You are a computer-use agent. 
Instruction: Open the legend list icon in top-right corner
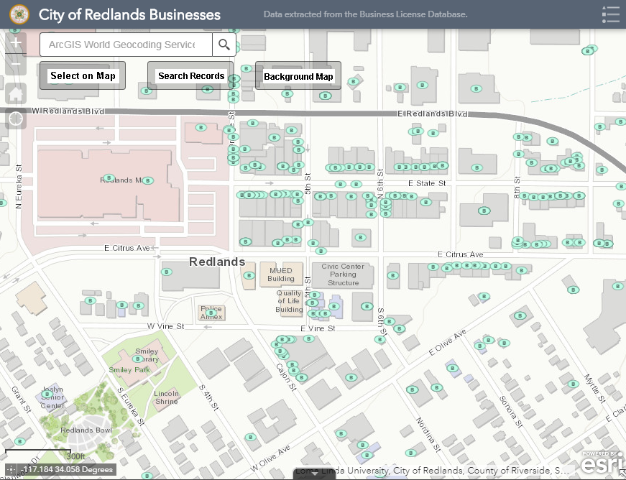coord(610,14)
